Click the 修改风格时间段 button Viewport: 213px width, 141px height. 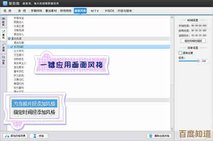[x=193, y=41]
